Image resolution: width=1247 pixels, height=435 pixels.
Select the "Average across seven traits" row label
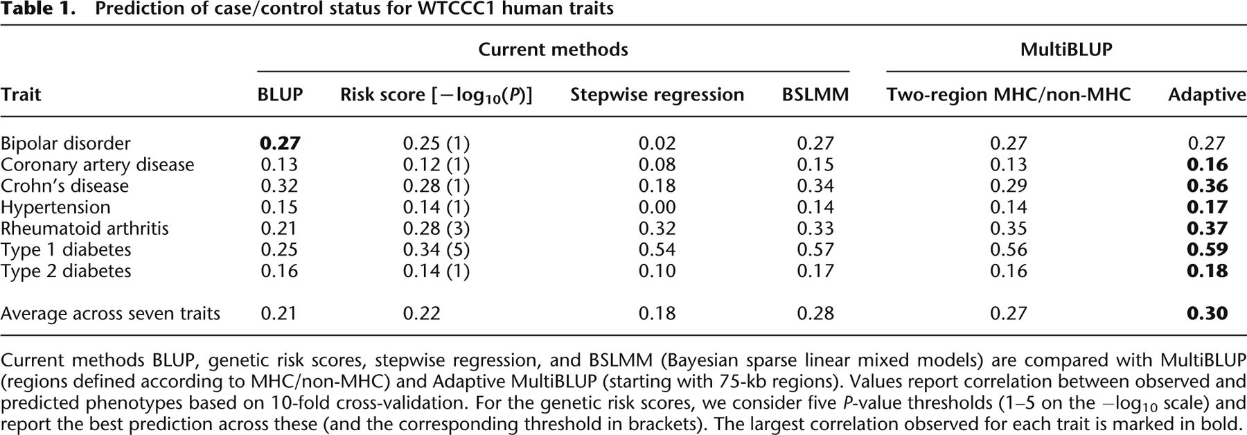pyautogui.click(x=110, y=314)
